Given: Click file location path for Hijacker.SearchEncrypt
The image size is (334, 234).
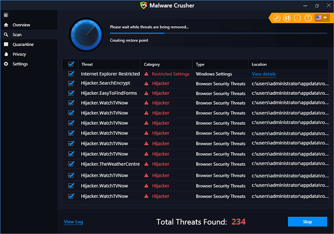Looking at the screenshot, I should click(290, 84).
